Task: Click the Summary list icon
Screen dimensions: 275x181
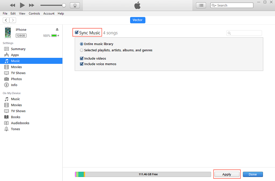Action: (x=7, y=49)
